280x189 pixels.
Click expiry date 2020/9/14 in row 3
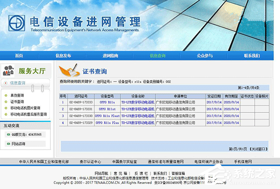click(231, 116)
